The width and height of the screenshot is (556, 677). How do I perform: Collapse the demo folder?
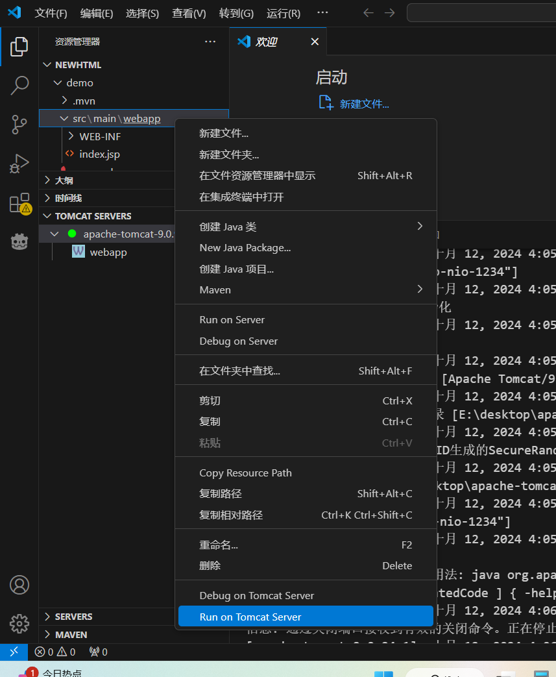(x=57, y=82)
